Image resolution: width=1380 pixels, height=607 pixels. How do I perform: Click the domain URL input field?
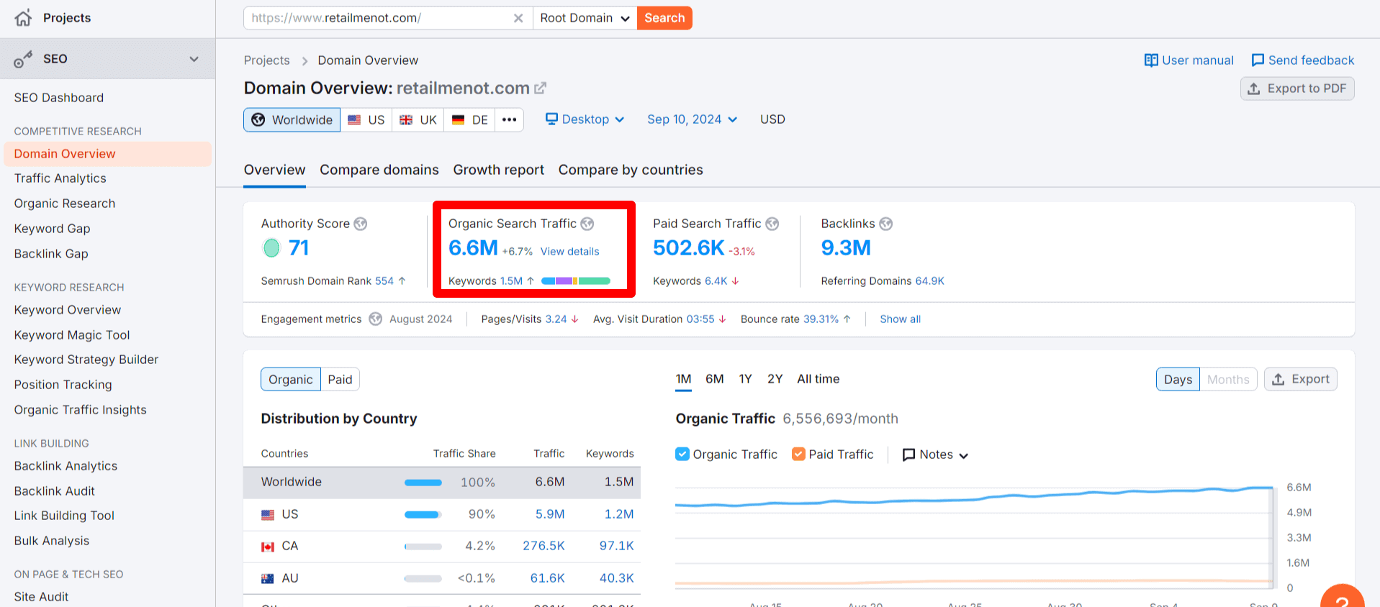378,18
